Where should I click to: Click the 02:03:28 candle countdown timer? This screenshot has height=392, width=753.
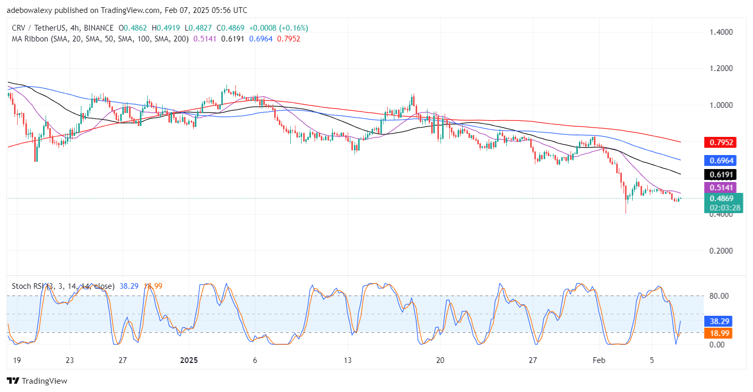click(724, 208)
